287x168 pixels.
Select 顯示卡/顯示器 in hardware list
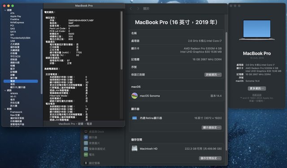click(x=18, y=87)
